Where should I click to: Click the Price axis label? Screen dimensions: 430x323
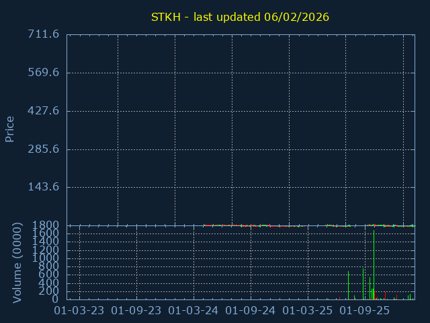pyautogui.click(x=10, y=129)
